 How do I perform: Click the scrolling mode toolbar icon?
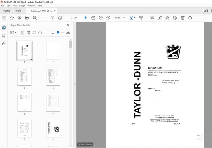[x=141, y=18]
